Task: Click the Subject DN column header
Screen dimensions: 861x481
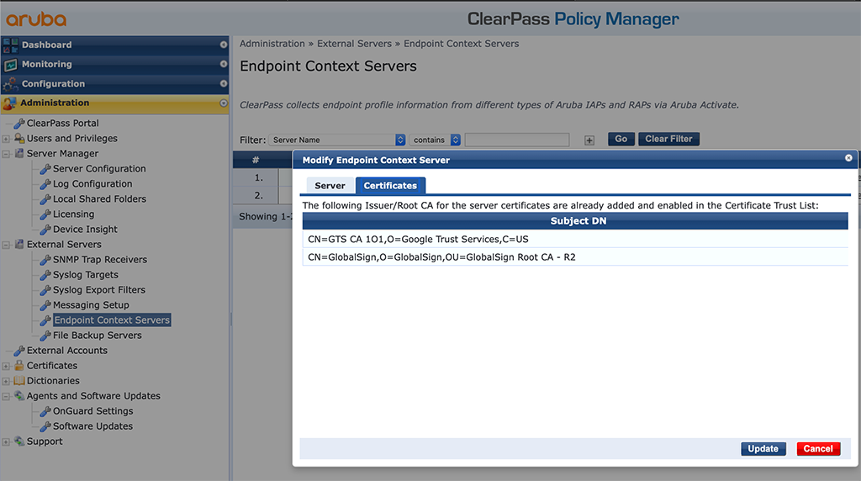Action: (575, 220)
